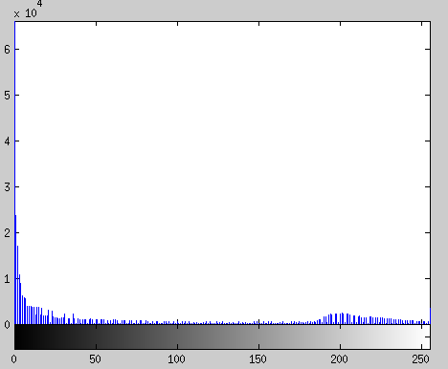
Task: Click the x-axis label 50
Action: pos(95,359)
